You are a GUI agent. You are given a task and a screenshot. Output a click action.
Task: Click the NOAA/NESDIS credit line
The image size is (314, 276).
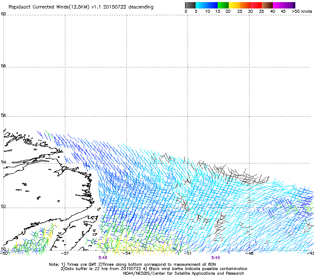pos(183,273)
